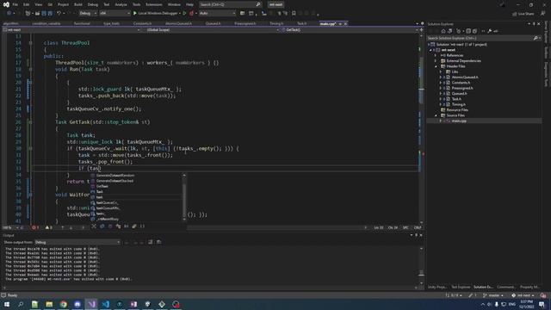Click the Solution Explorer home icon
Viewport: 551px width, 310px height.
pos(443,31)
